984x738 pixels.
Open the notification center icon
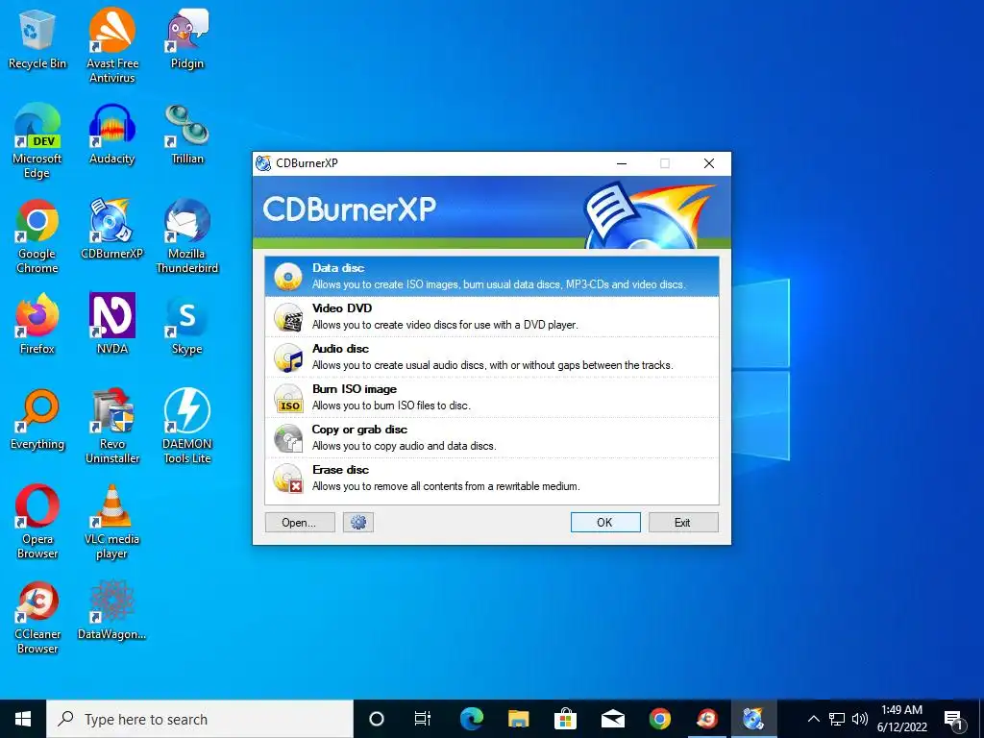coord(954,719)
